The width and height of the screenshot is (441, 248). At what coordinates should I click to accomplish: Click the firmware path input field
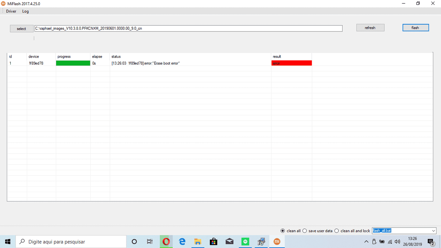coord(188,28)
